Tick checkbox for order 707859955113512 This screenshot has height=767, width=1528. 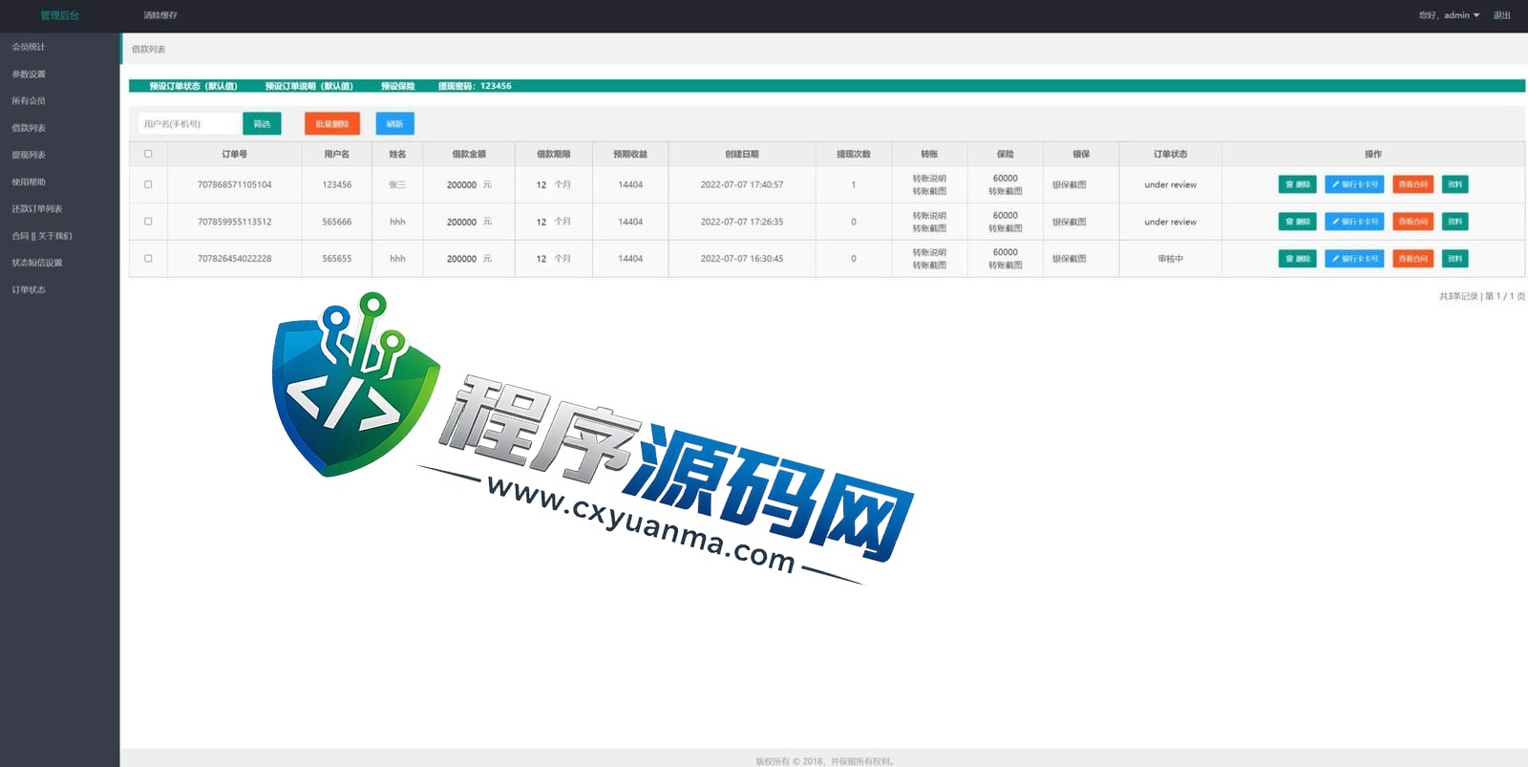click(148, 222)
